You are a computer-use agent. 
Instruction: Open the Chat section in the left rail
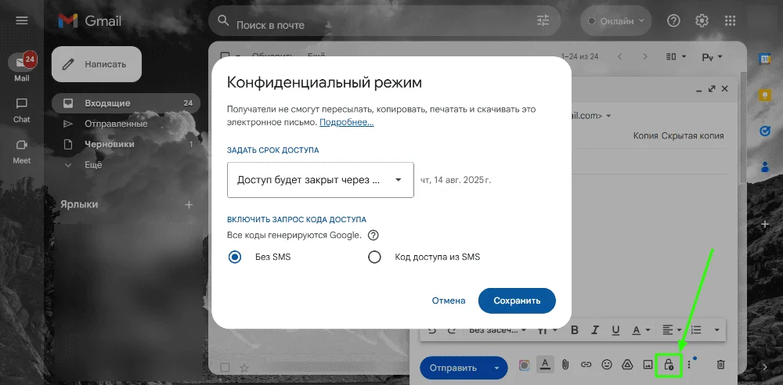pos(21,110)
